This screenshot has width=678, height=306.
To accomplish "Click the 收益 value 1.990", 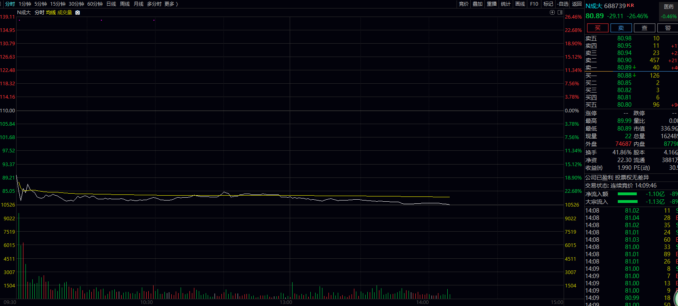I will (x=624, y=168).
